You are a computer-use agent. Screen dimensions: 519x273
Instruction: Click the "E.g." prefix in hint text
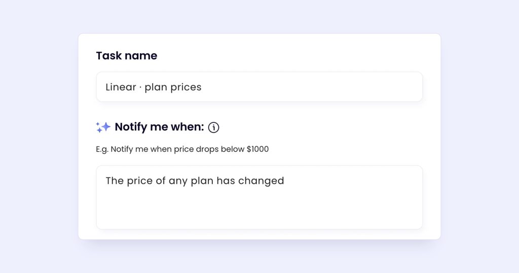102,149
